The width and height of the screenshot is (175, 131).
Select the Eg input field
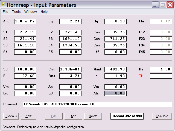[71, 21]
